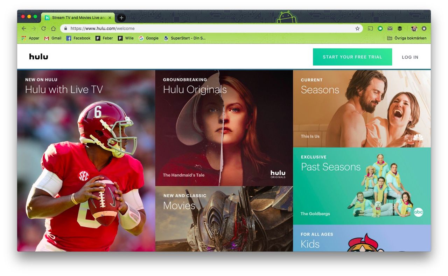This screenshot has height=276, width=448.
Task: Open the Exclusive Past Seasons tile
Action: pyautogui.click(x=362, y=186)
